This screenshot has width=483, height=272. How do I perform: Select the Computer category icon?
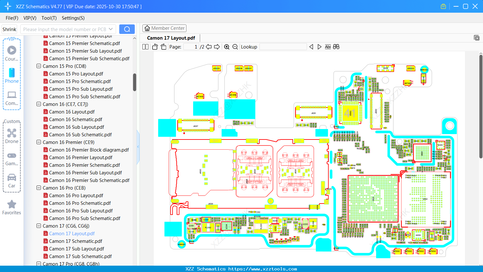pyautogui.click(x=12, y=98)
